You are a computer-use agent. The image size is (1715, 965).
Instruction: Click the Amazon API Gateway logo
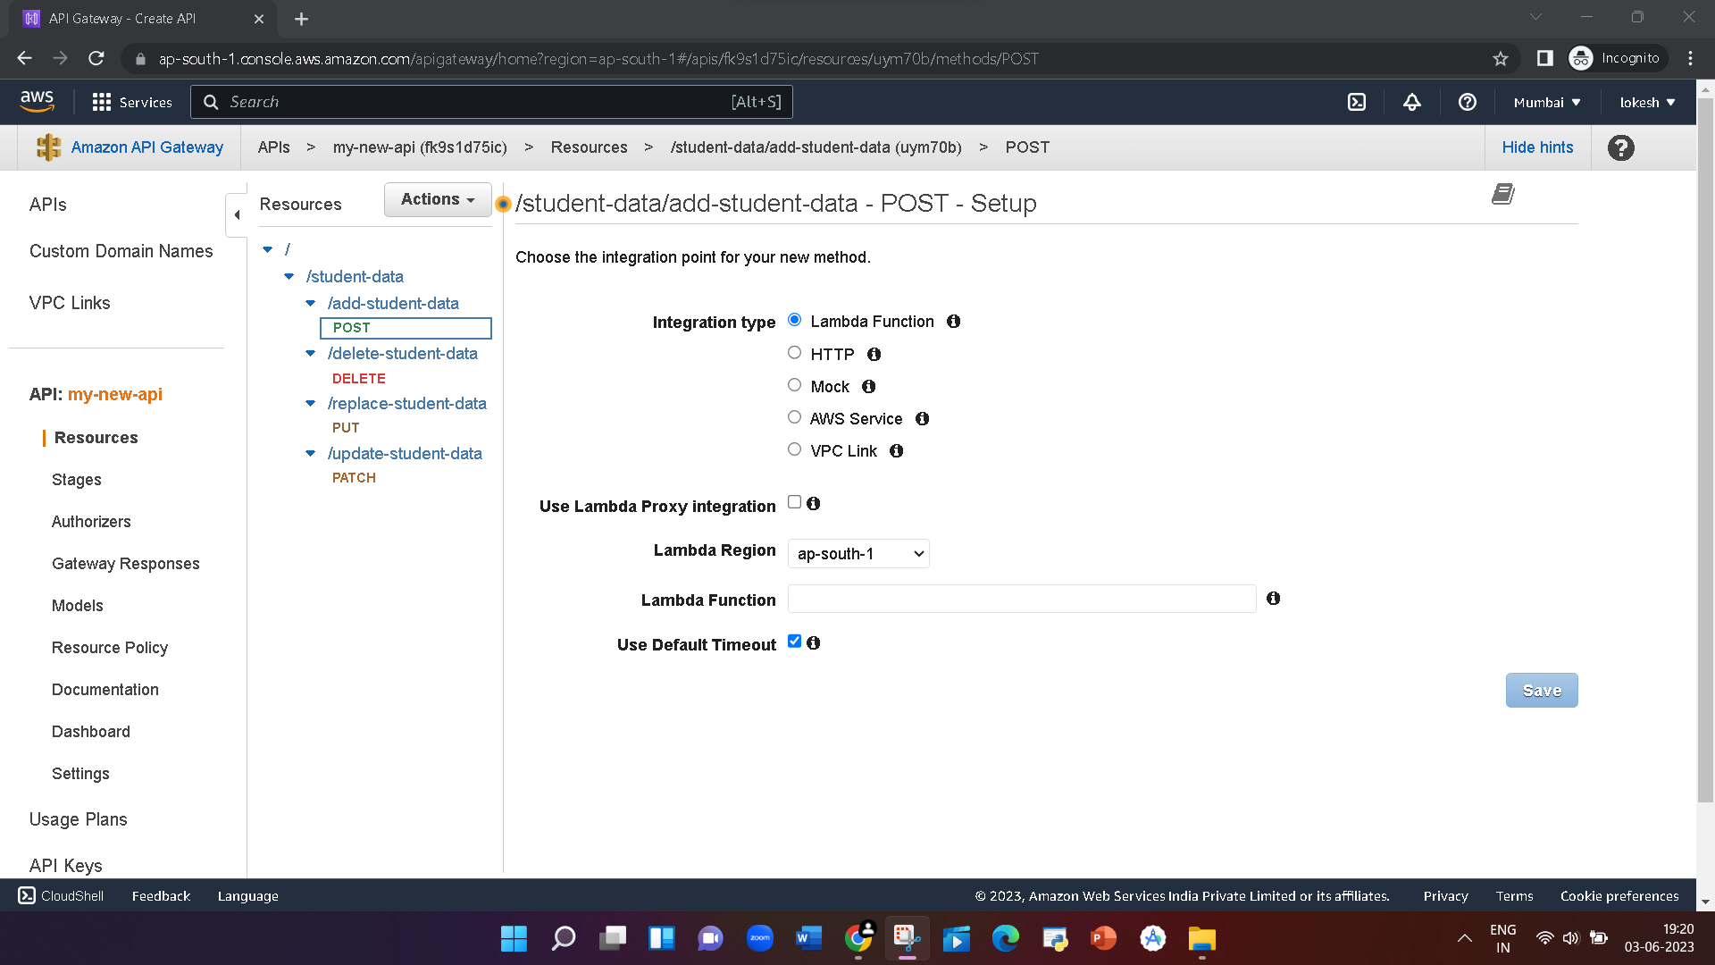pos(49,147)
